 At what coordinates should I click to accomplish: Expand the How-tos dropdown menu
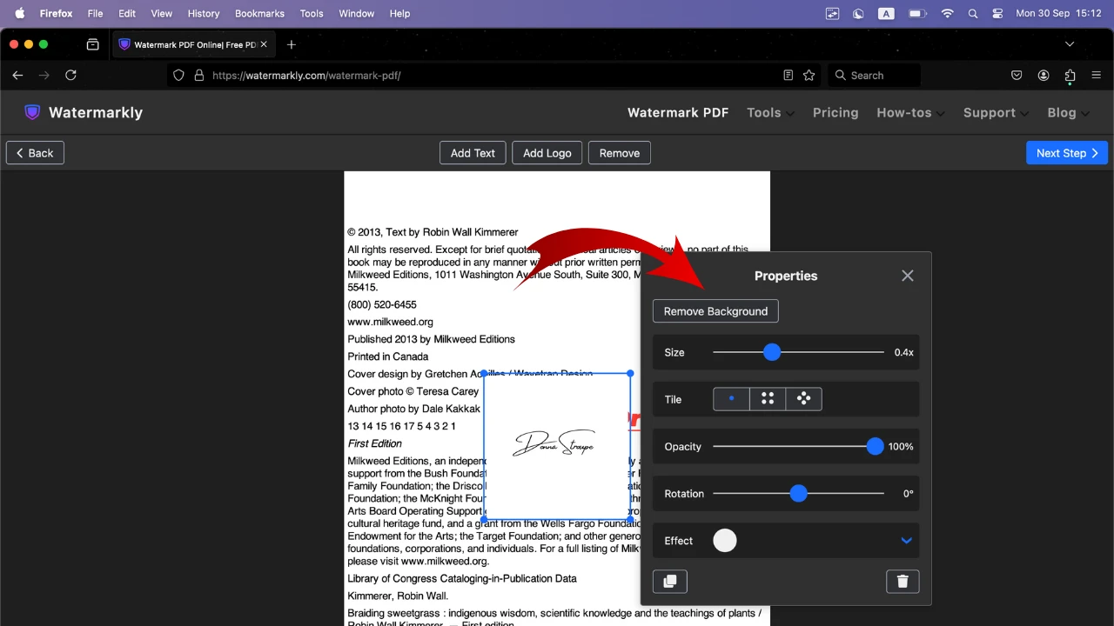(x=910, y=112)
